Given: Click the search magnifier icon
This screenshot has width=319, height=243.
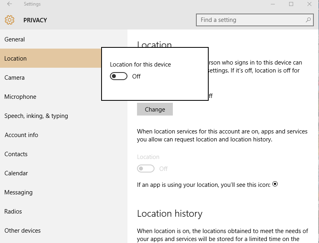Looking at the screenshot, I should coord(308,20).
